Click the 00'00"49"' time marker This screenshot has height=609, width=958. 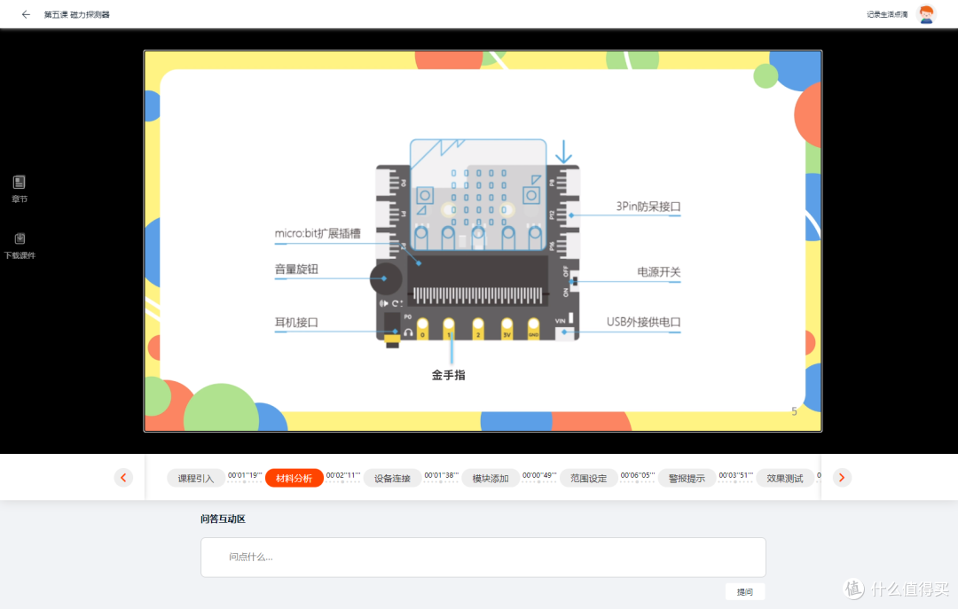click(539, 475)
